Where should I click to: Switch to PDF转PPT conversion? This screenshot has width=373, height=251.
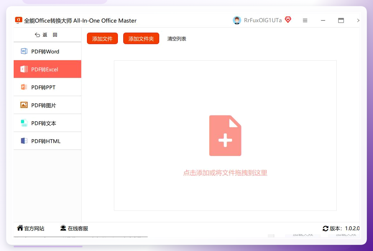(x=47, y=87)
